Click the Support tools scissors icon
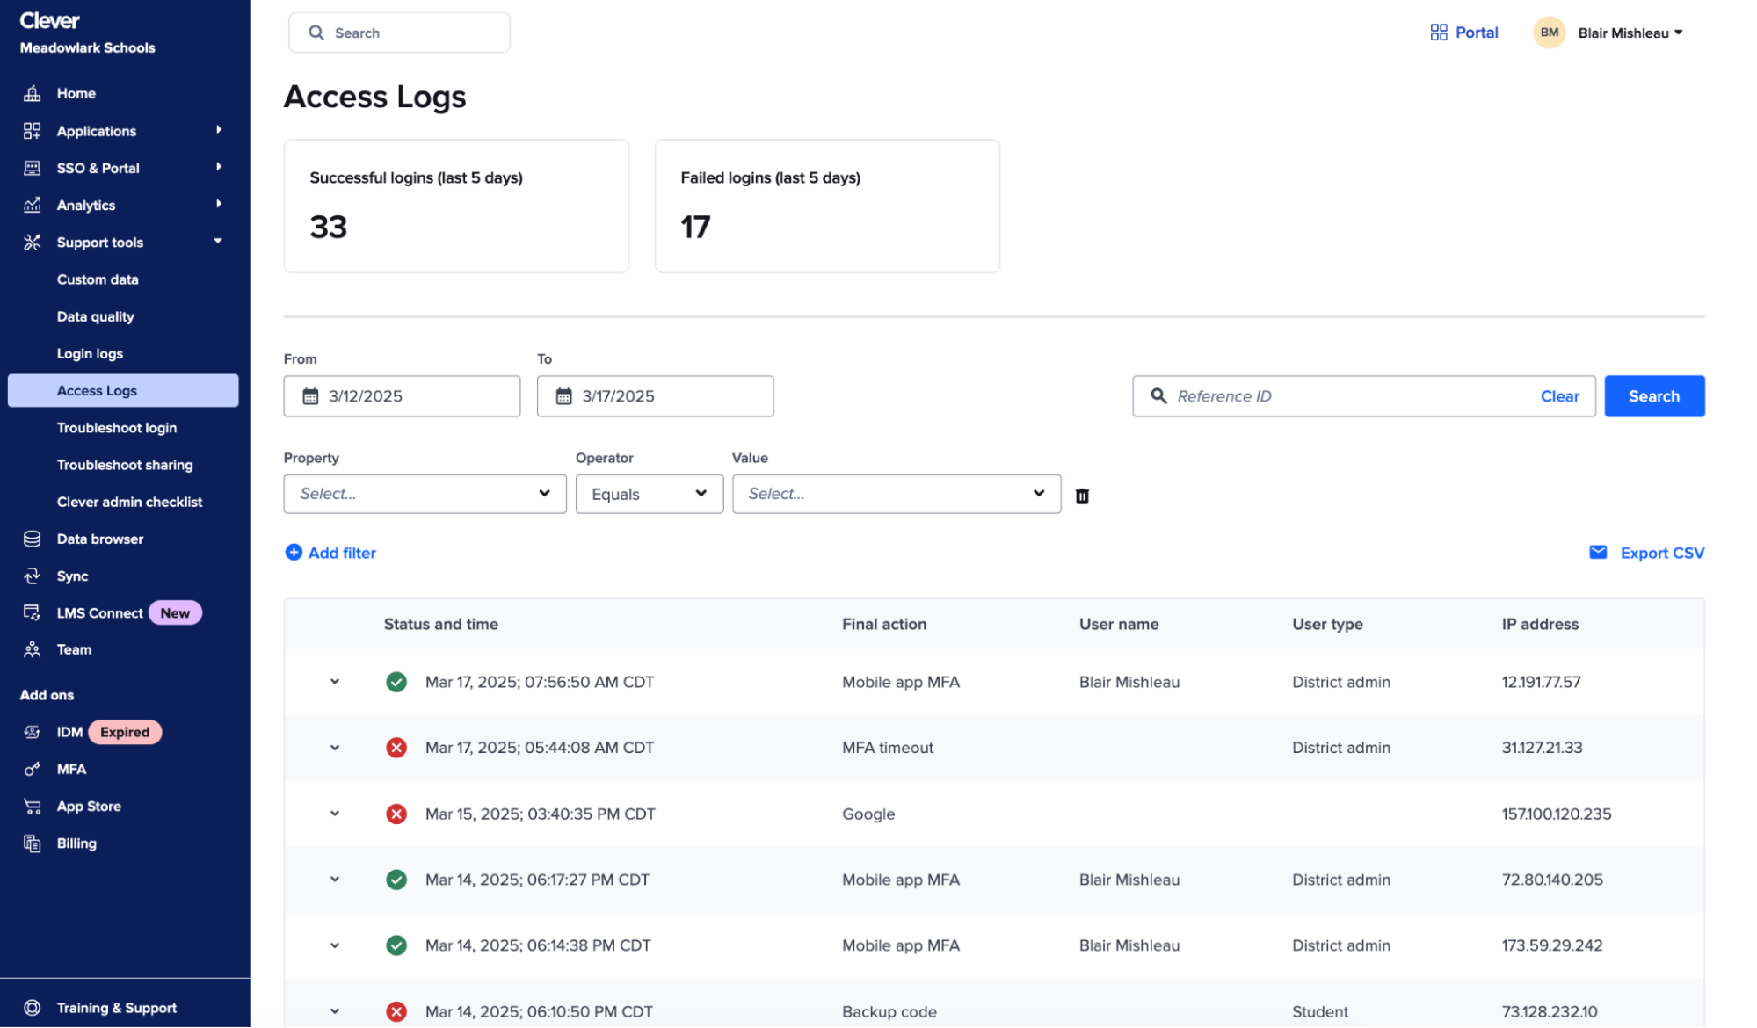This screenshot has height=1028, width=1757. 32,242
